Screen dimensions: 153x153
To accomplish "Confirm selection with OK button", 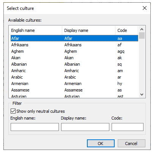I will click(101, 144).
